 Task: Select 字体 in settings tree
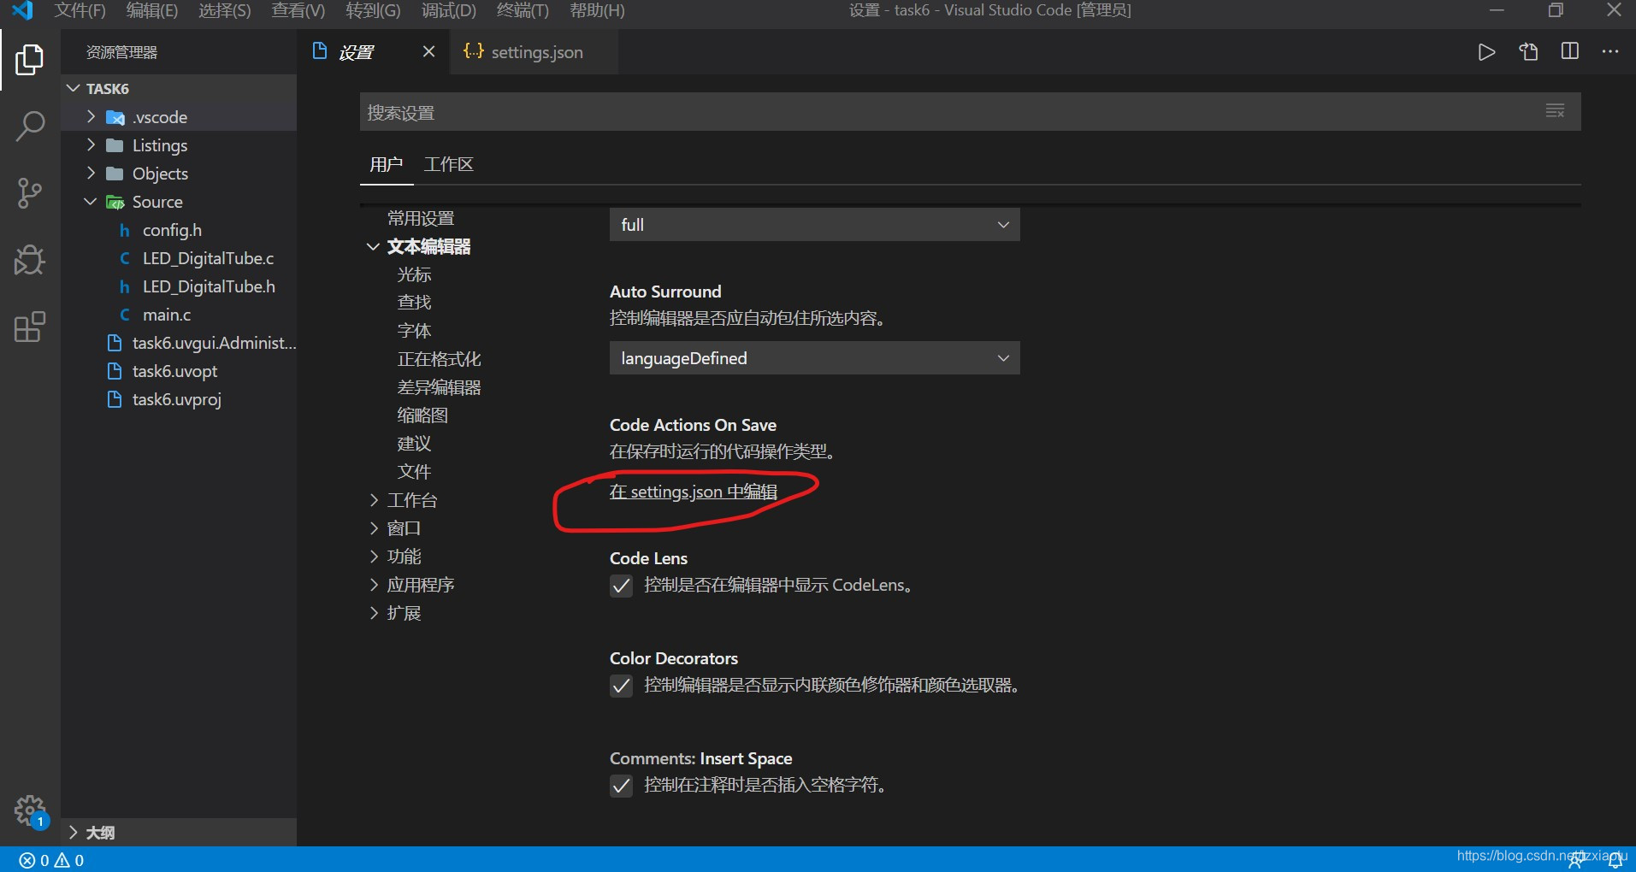point(414,331)
